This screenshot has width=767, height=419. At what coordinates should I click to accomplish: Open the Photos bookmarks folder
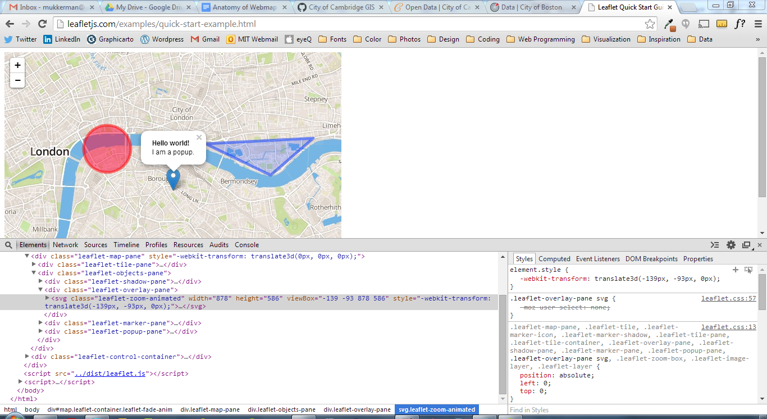[404, 39]
